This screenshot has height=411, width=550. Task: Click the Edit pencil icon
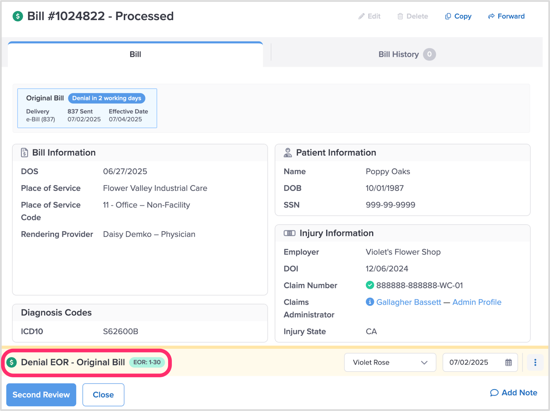(361, 16)
